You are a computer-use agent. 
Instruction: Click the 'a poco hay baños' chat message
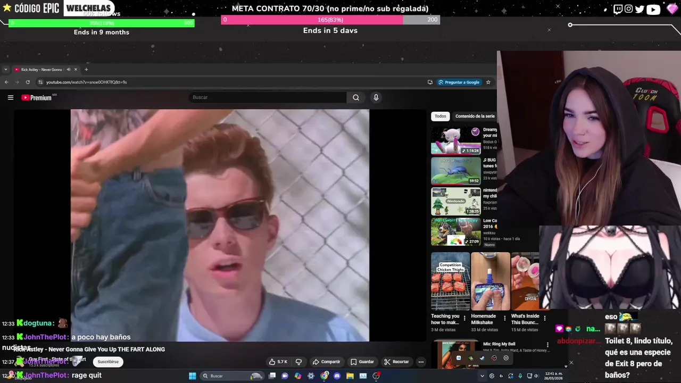101,337
